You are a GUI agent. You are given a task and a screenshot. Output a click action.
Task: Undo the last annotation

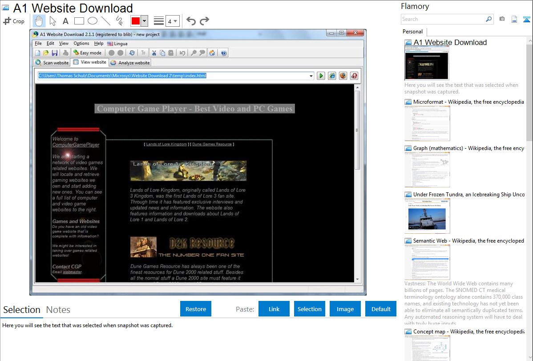click(x=191, y=21)
